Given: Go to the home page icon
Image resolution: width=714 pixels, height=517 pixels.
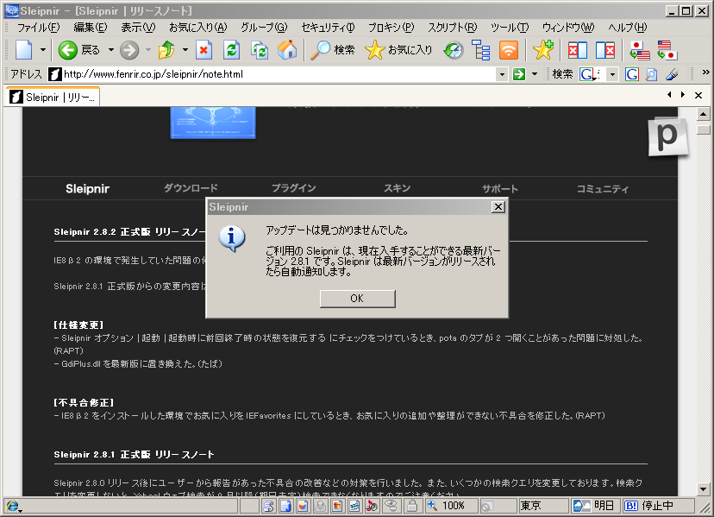Looking at the screenshot, I should [x=287, y=50].
